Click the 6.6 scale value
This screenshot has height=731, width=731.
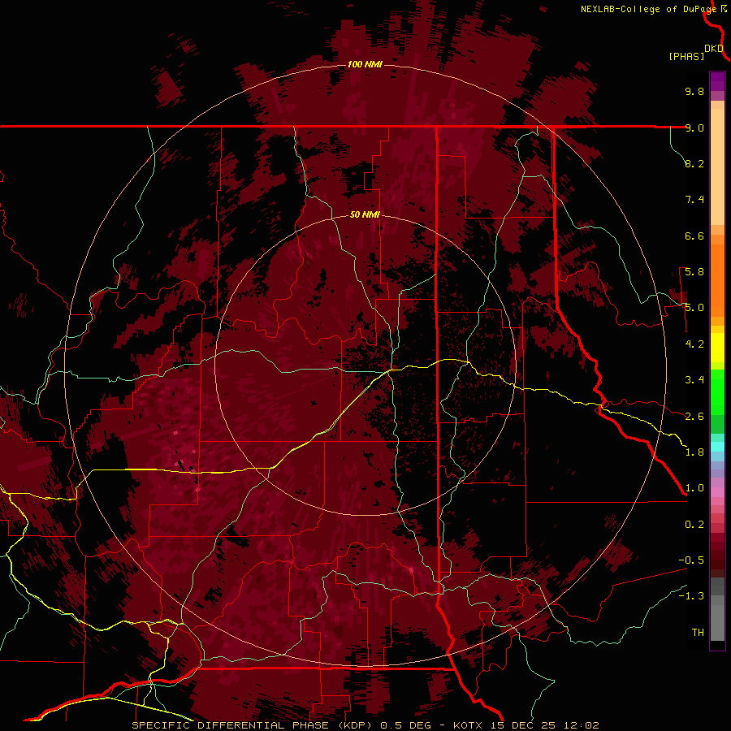[x=694, y=236]
